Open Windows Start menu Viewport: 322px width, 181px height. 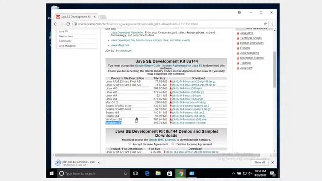point(51,173)
